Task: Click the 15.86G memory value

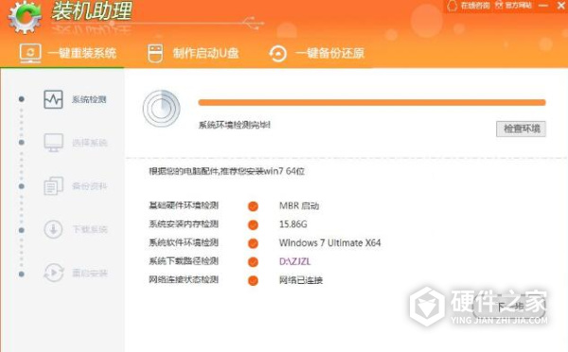Action: (x=293, y=224)
